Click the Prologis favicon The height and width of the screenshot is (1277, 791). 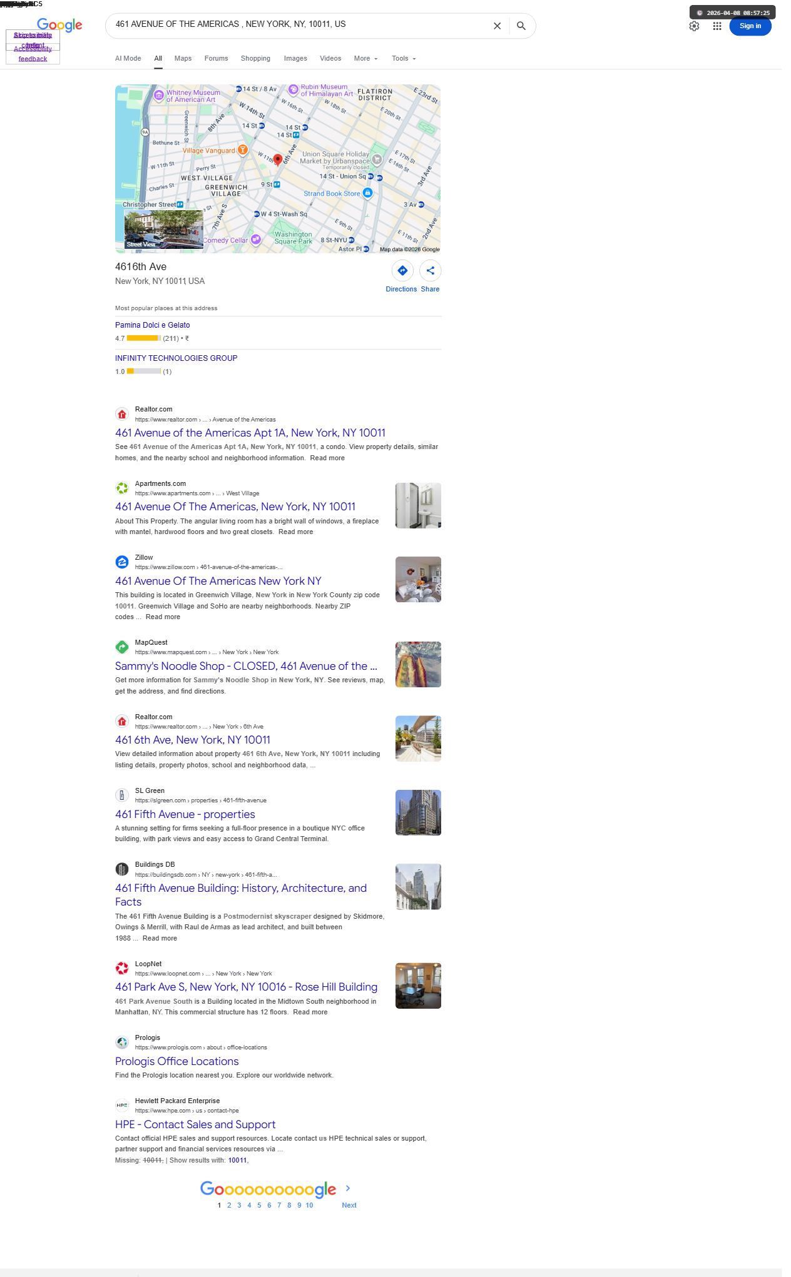(122, 1042)
